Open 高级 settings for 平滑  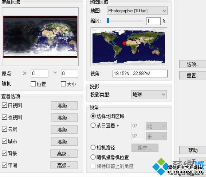[x=64, y=165]
